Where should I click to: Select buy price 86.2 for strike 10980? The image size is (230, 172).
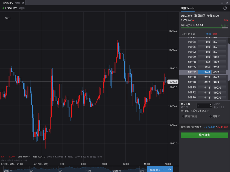click(219, 77)
